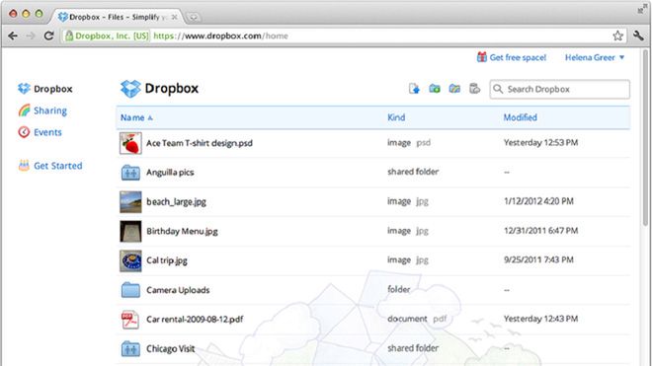Click the 'document pdf' kind cell
This screenshot has height=366, width=652.
(x=417, y=319)
